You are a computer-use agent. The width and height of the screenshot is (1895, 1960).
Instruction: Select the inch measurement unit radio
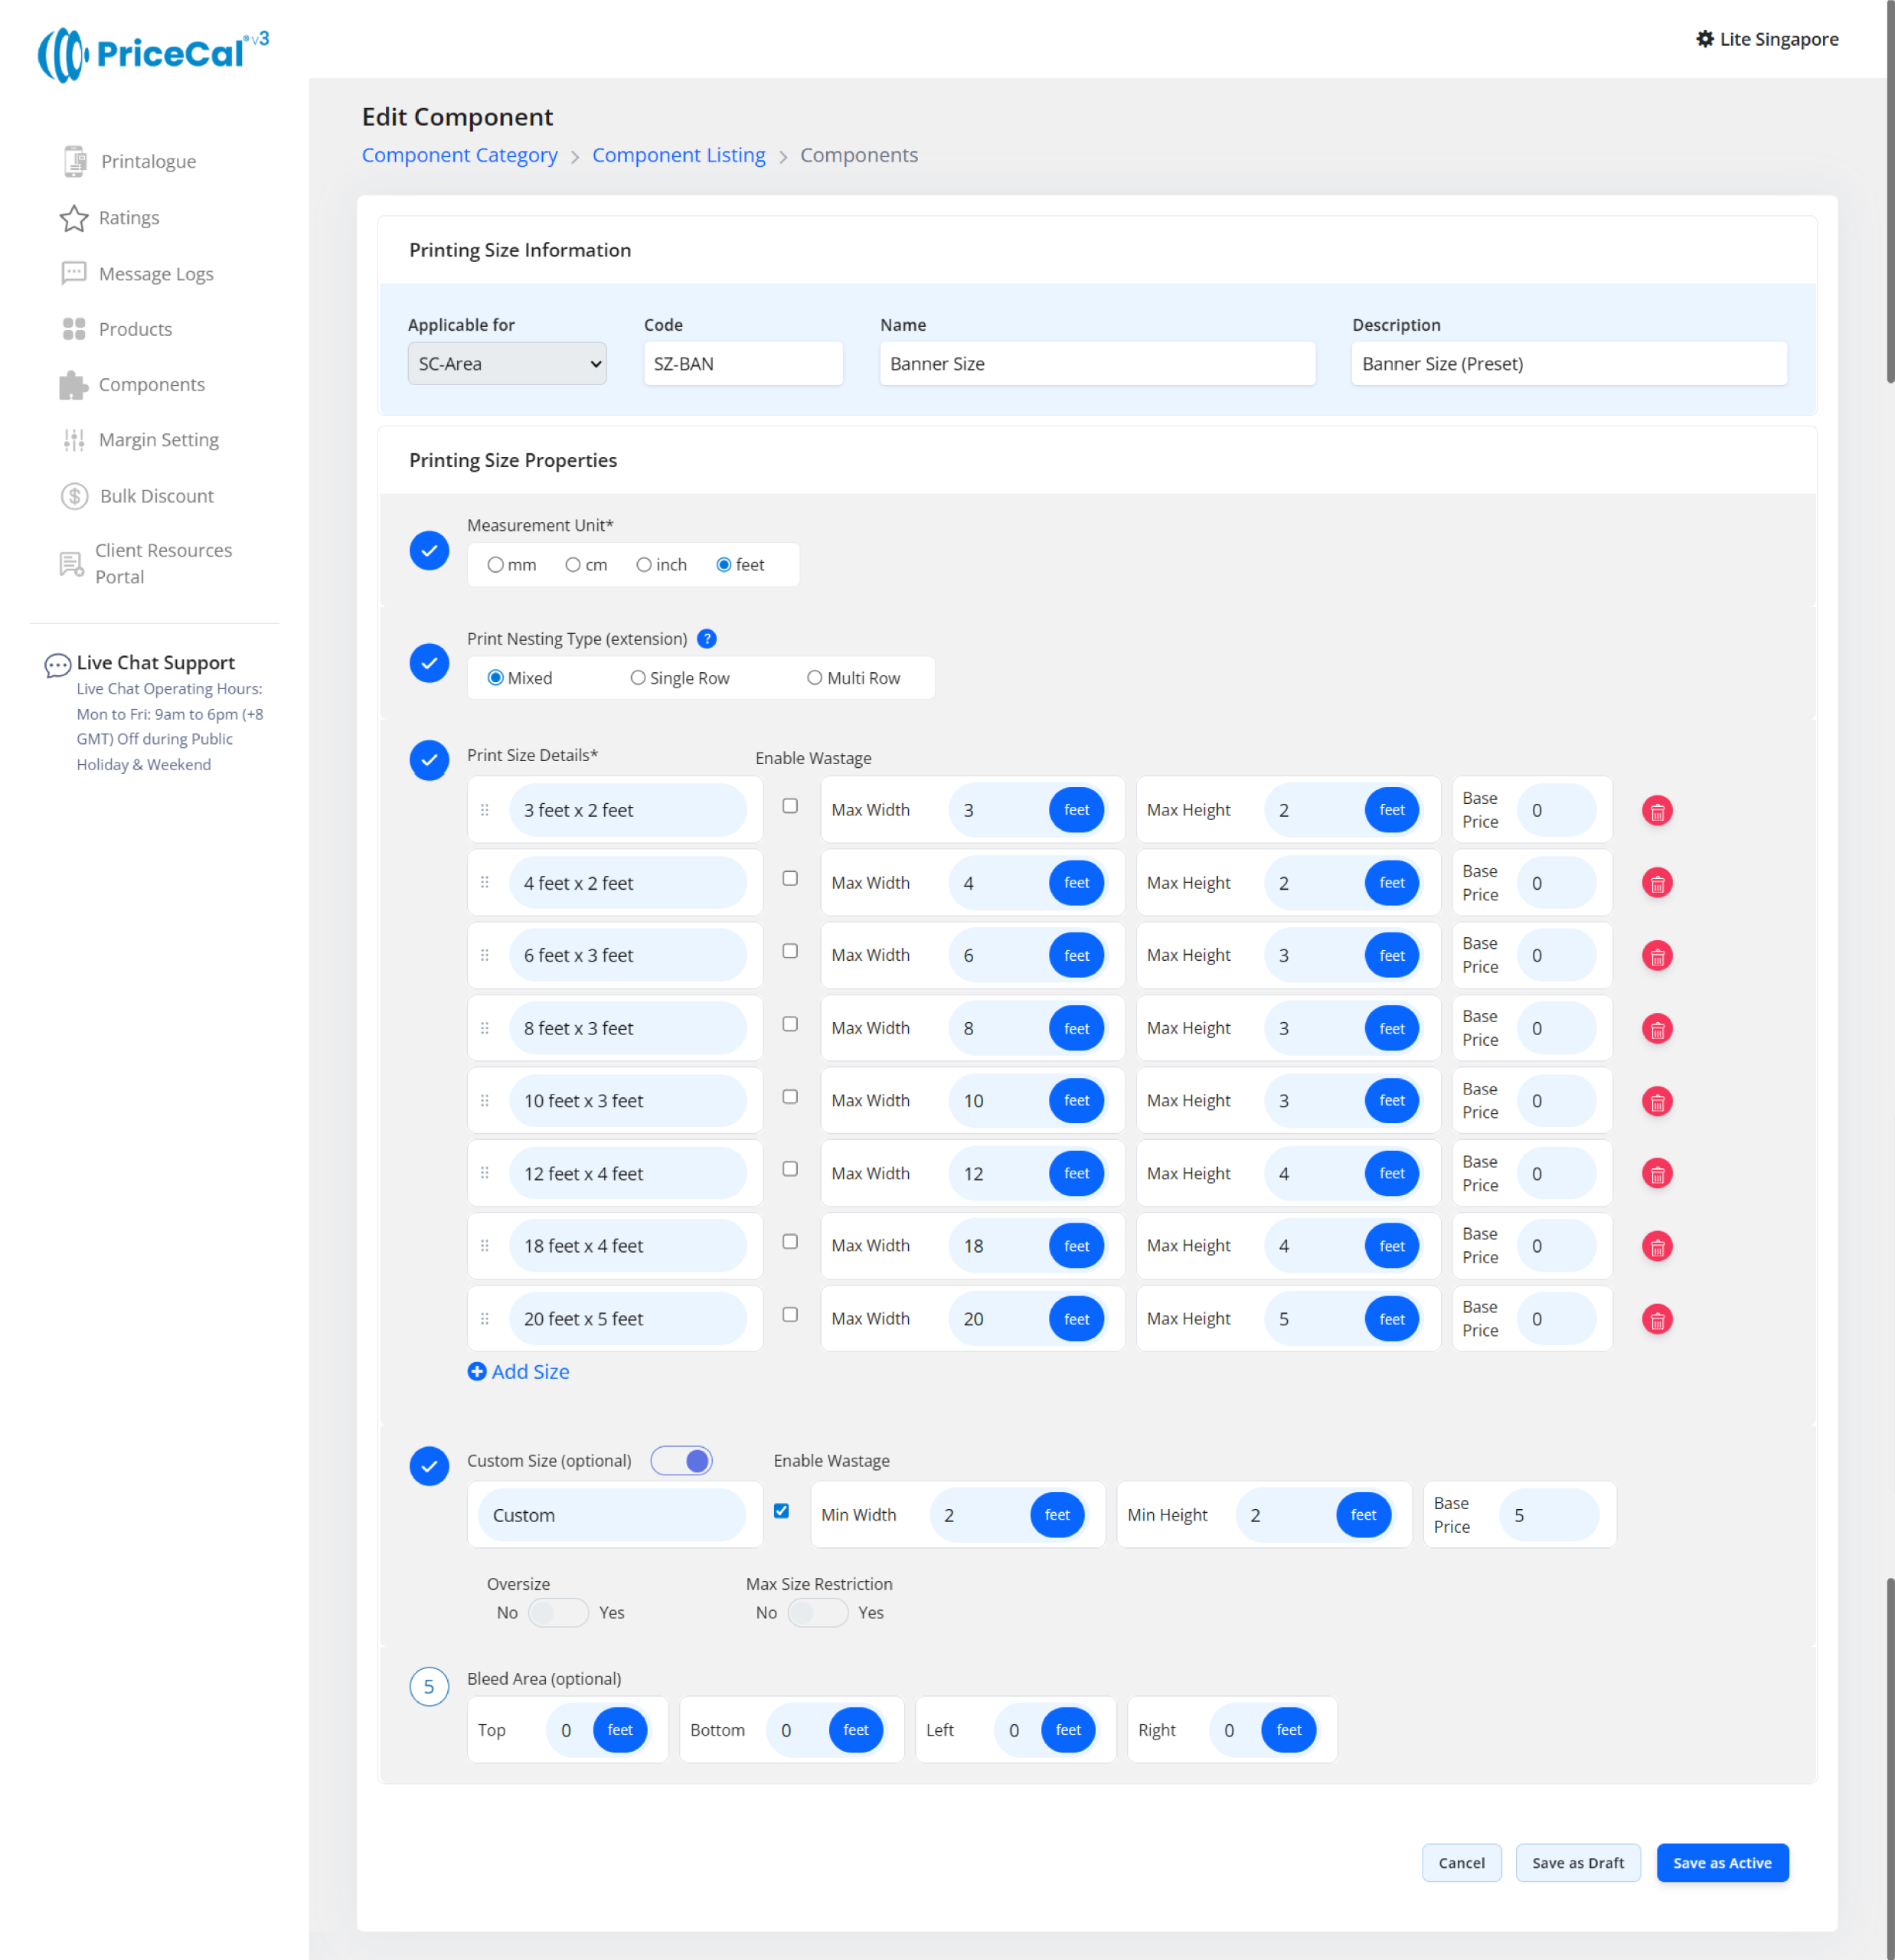[644, 565]
